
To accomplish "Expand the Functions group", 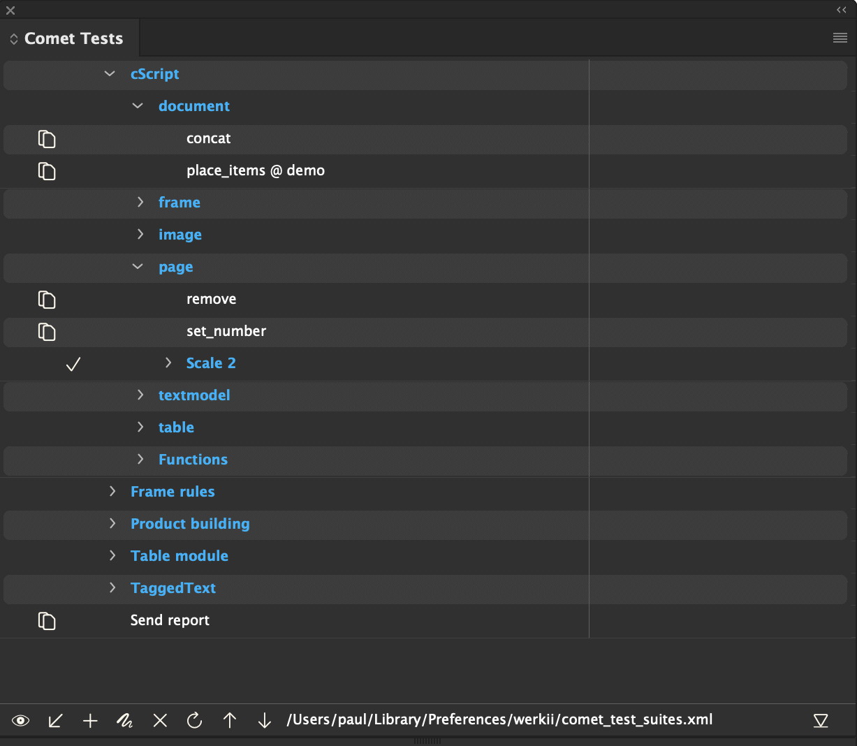I will [x=140, y=459].
